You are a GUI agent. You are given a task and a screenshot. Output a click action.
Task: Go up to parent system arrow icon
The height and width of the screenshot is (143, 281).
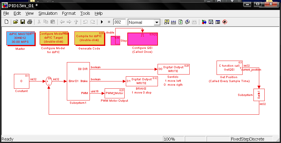tap(76, 22)
